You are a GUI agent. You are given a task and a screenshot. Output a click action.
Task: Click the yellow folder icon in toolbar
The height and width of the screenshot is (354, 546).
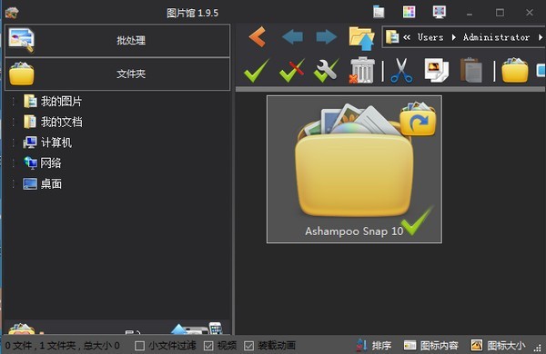pyautogui.click(x=515, y=71)
